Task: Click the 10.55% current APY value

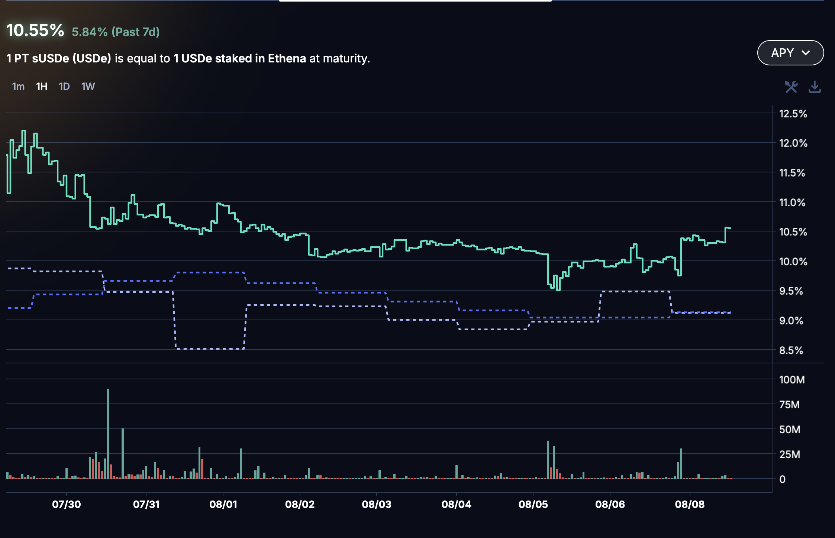Action: [35, 30]
